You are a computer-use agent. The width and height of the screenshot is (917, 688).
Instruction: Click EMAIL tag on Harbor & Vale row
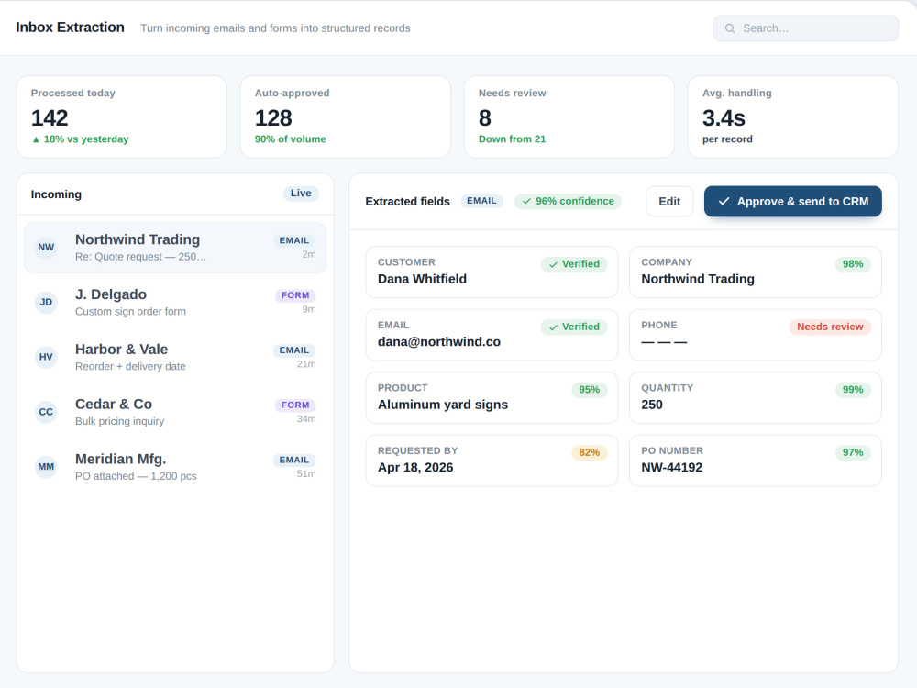[294, 350]
